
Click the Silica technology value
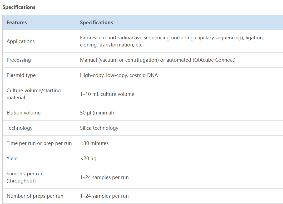tap(99, 128)
